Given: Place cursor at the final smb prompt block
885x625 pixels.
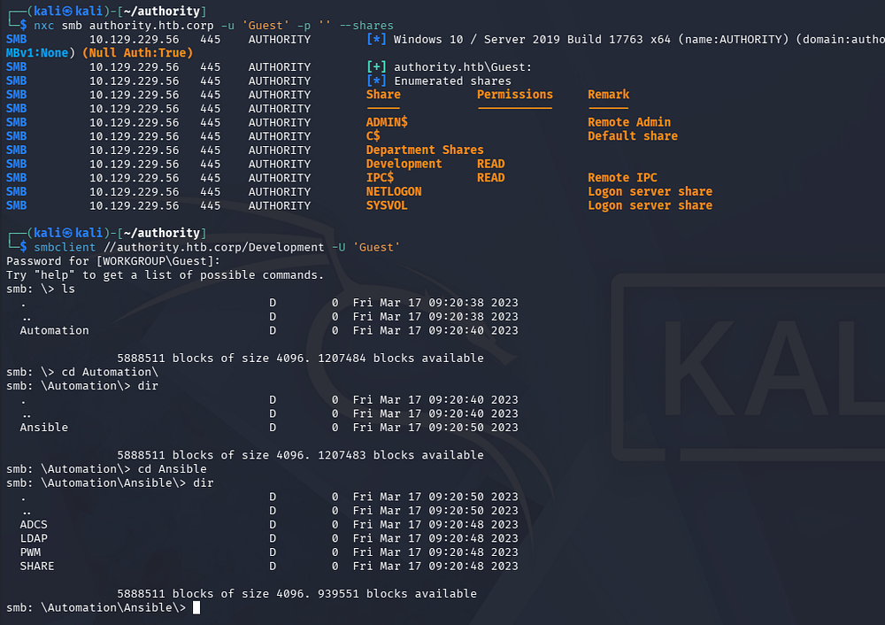Looking at the screenshot, I should click(x=196, y=607).
